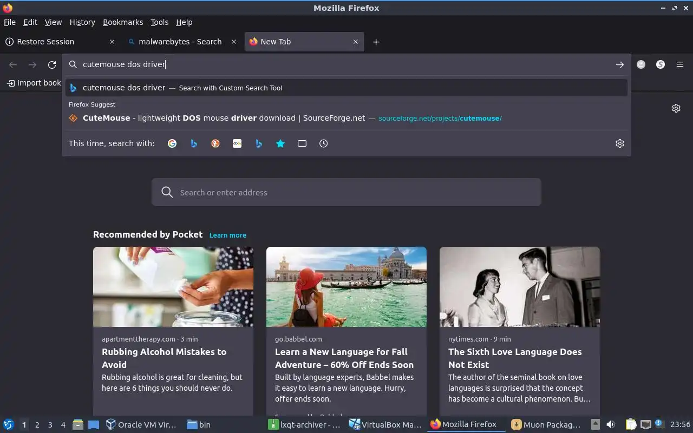
Task: Search only in open Tabs
Action: (302, 143)
